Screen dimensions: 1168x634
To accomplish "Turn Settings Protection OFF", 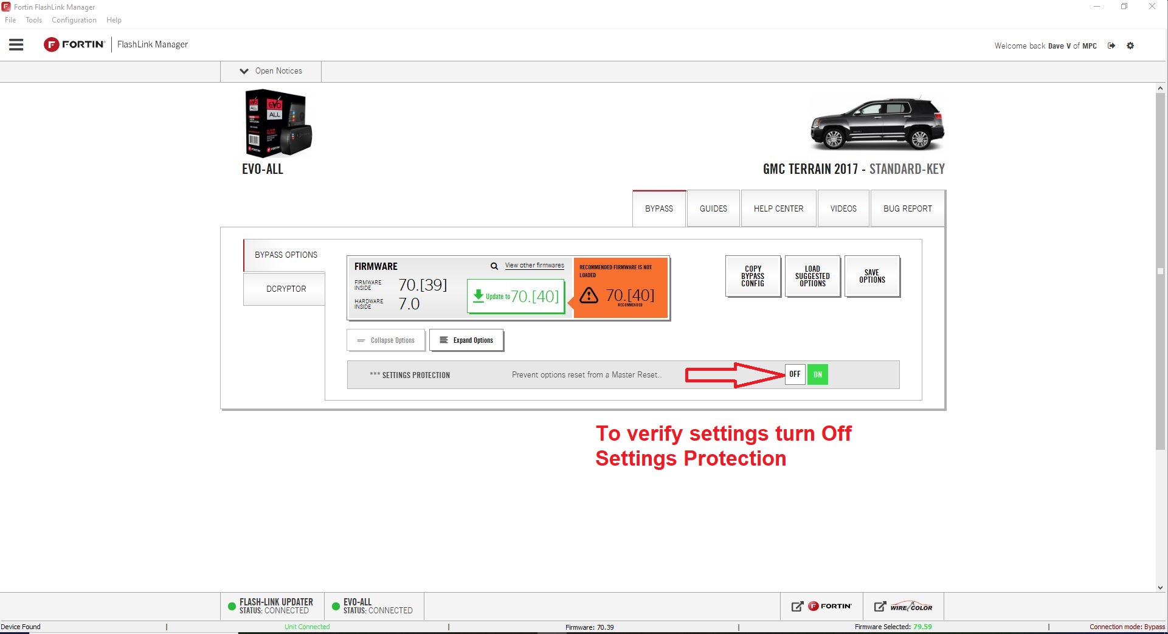I will [x=795, y=374].
